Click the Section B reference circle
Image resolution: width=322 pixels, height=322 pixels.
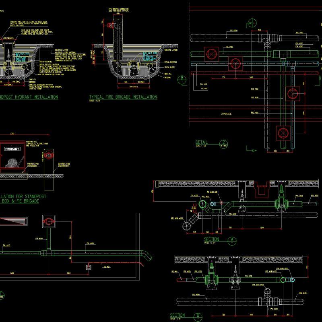(x=198, y=316)
